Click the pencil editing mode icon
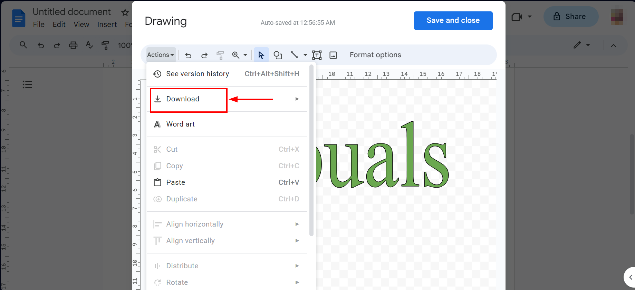 (x=577, y=45)
